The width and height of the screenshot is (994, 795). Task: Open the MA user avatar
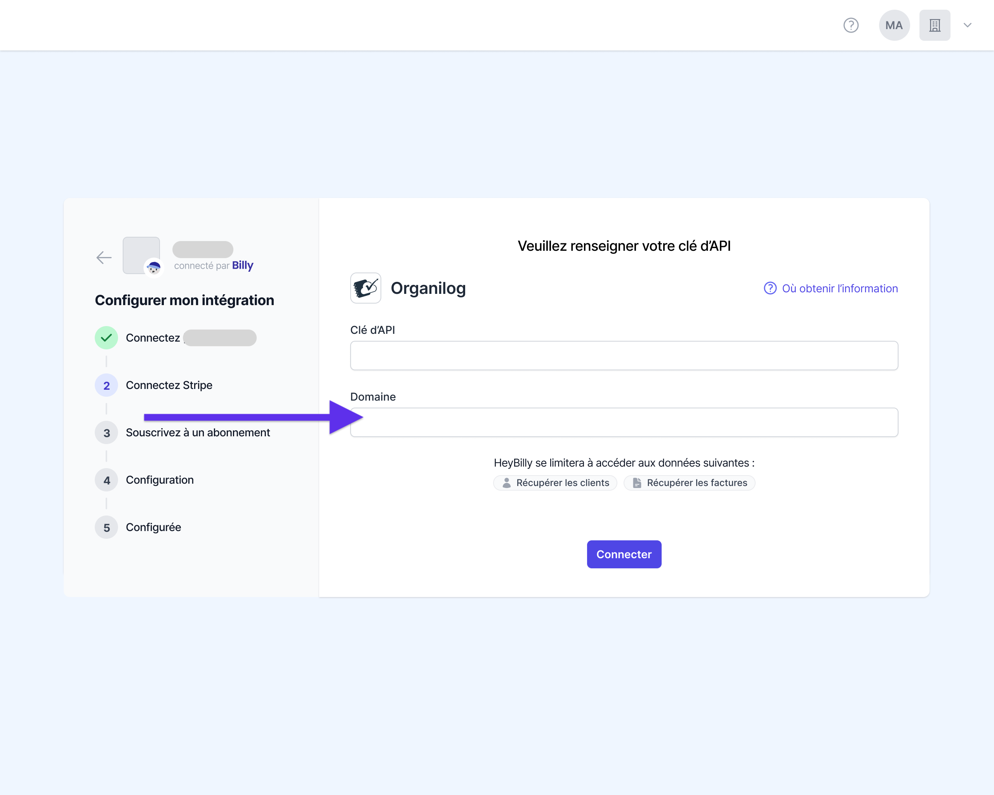click(894, 25)
